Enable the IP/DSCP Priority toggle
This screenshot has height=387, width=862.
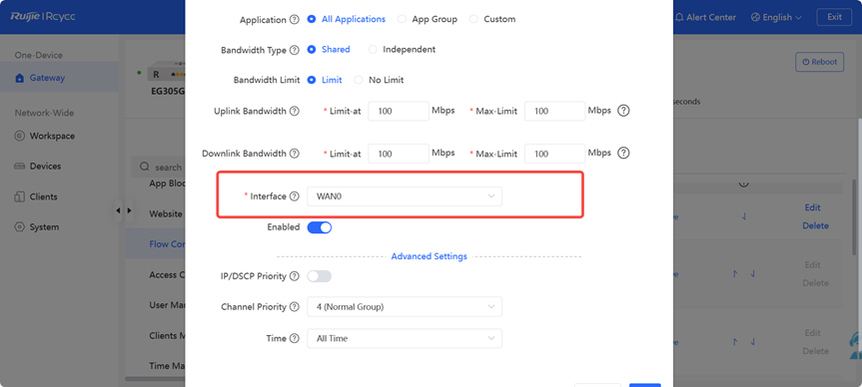(x=320, y=276)
